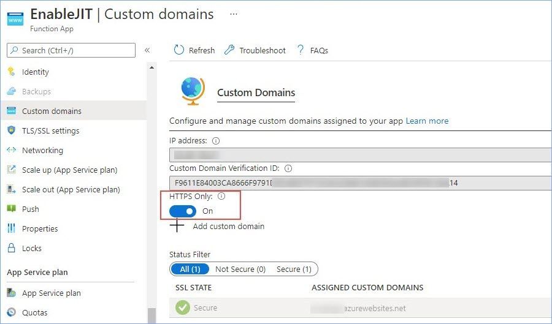Click the Quotas gauge icon
Viewport: 552px width, 324px height.
click(11, 312)
